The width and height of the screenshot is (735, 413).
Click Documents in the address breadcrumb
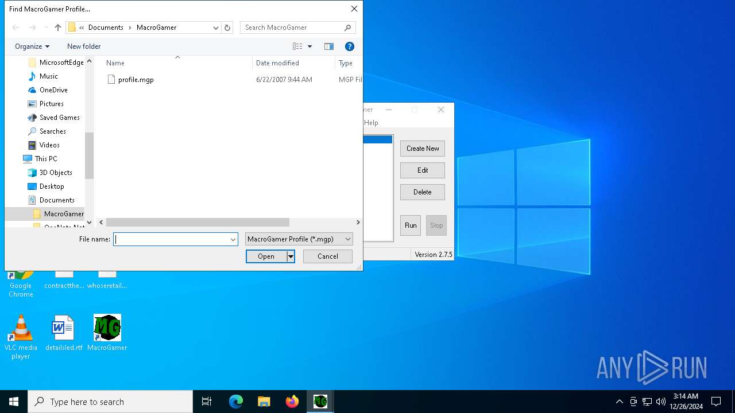point(106,28)
